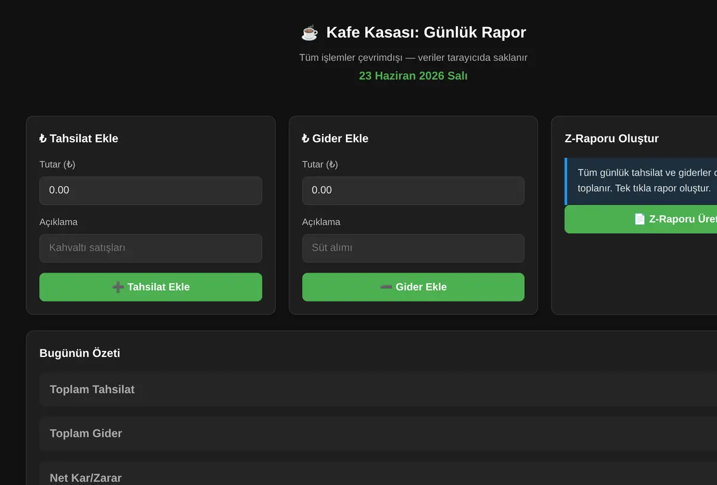The width and height of the screenshot is (717, 485).
Task: Focus the Açıklama field with 'Kahvaltı satışları' placeholder
Action: [x=151, y=248]
